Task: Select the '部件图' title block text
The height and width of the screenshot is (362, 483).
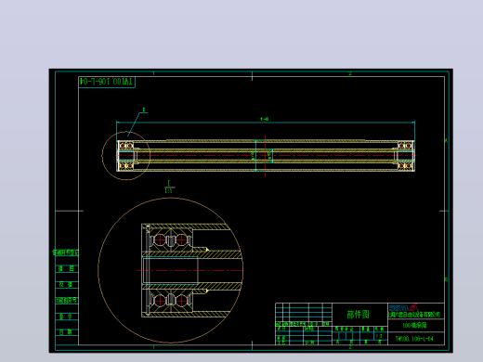Action: pos(358,315)
